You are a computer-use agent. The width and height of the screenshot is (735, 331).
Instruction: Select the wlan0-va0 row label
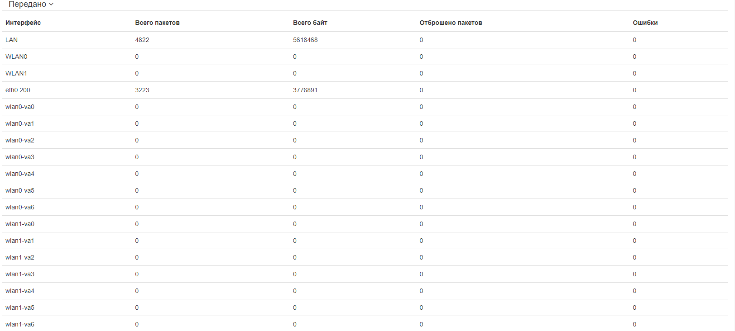[20, 107]
